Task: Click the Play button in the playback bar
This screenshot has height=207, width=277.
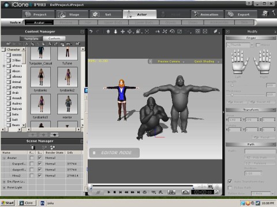Action: click(x=108, y=192)
